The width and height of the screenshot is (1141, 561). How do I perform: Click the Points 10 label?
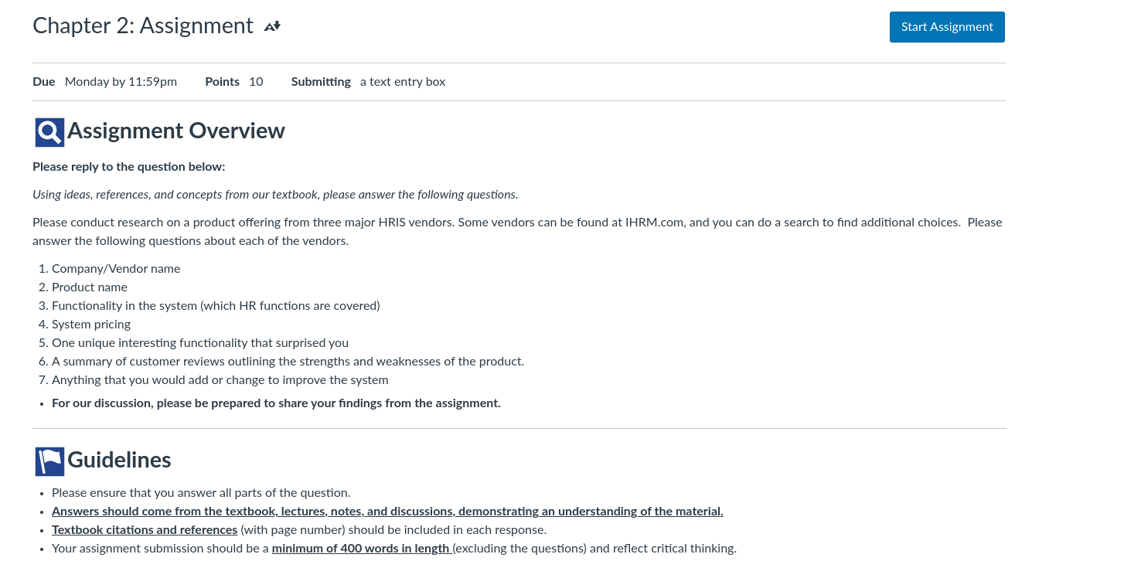pyautogui.click(x=234, y=82)
